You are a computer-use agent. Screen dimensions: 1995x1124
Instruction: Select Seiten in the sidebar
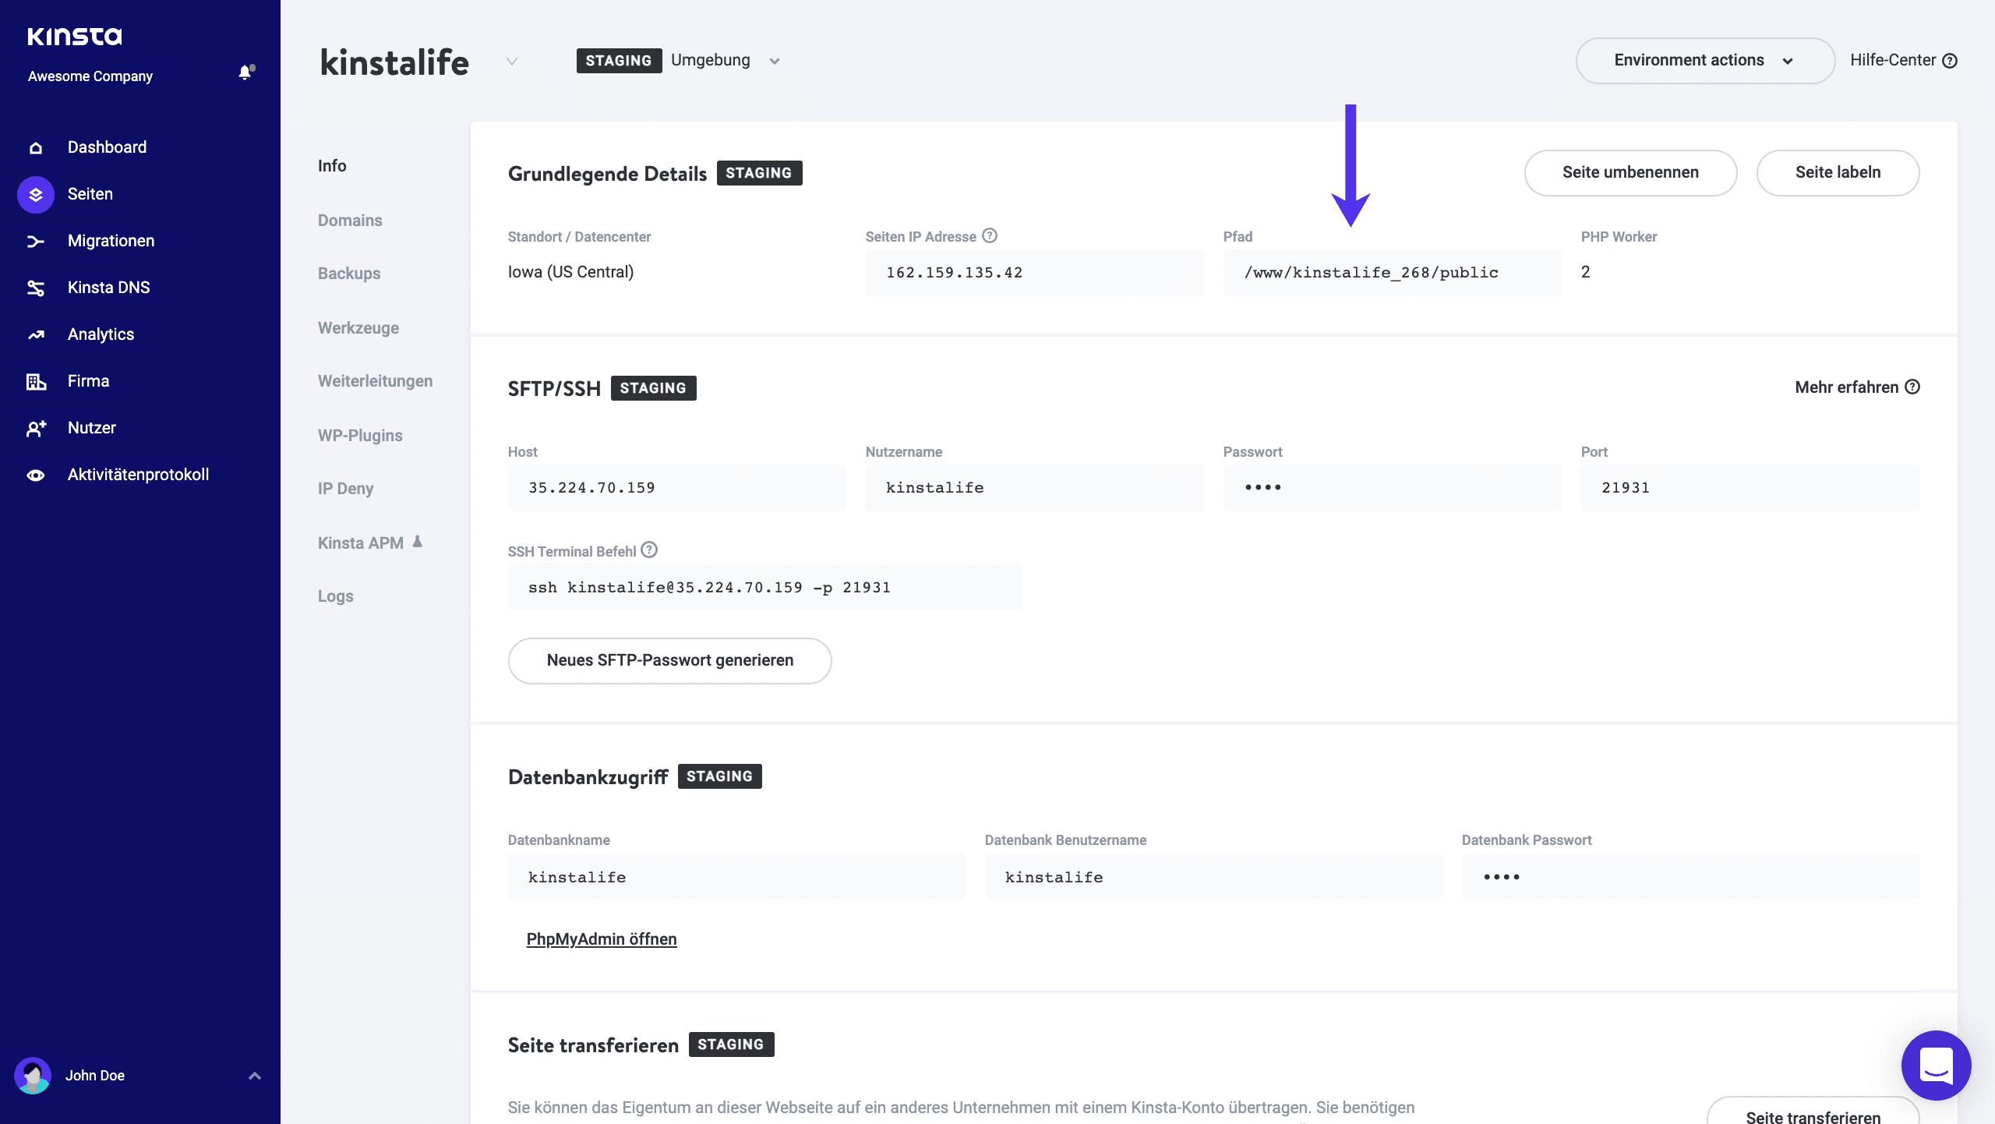click(90, 193)
